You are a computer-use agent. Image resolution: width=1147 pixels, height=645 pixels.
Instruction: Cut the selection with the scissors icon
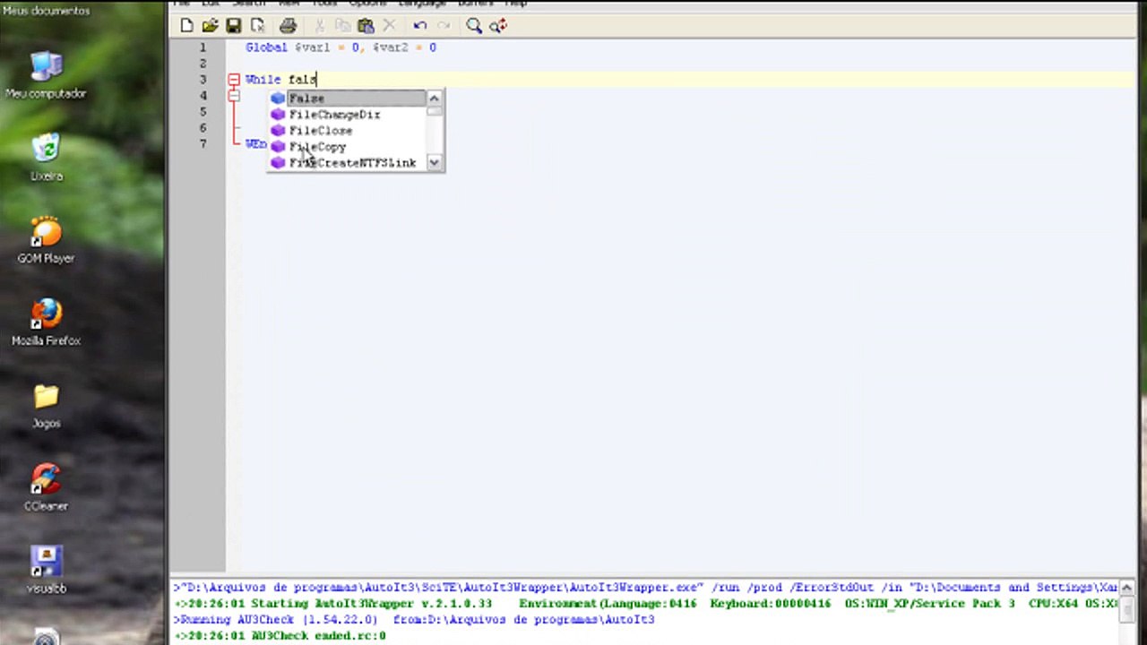[x=319, y=26]
